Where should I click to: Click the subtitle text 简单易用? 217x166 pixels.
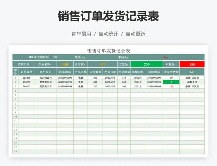pos(81,34)
